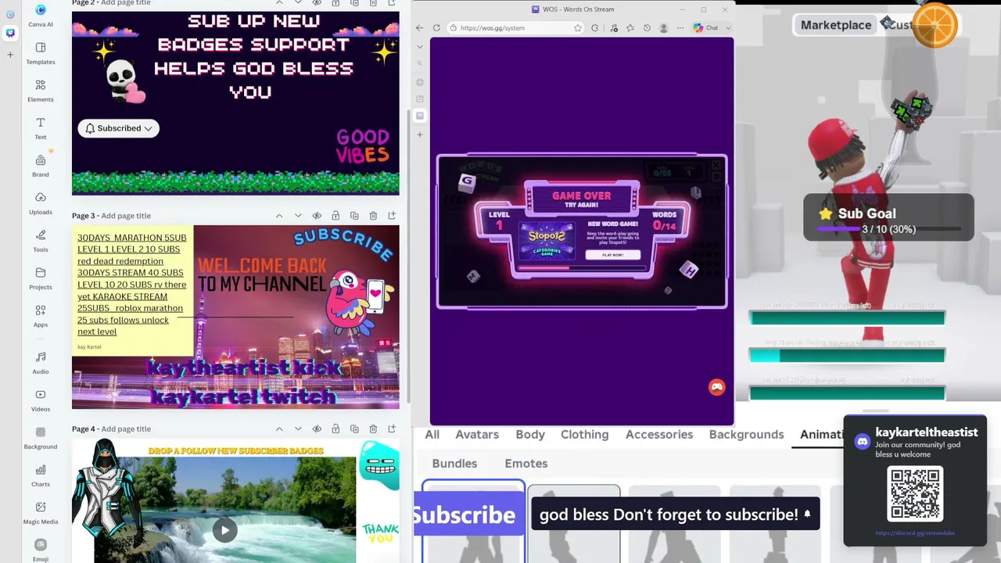Select the Avatars category tab
The image size is (1001, 563).
coord(477,435)
